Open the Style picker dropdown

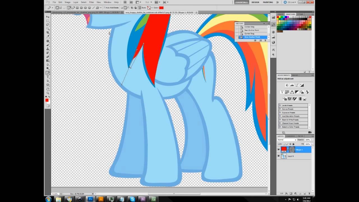(152, 8)
